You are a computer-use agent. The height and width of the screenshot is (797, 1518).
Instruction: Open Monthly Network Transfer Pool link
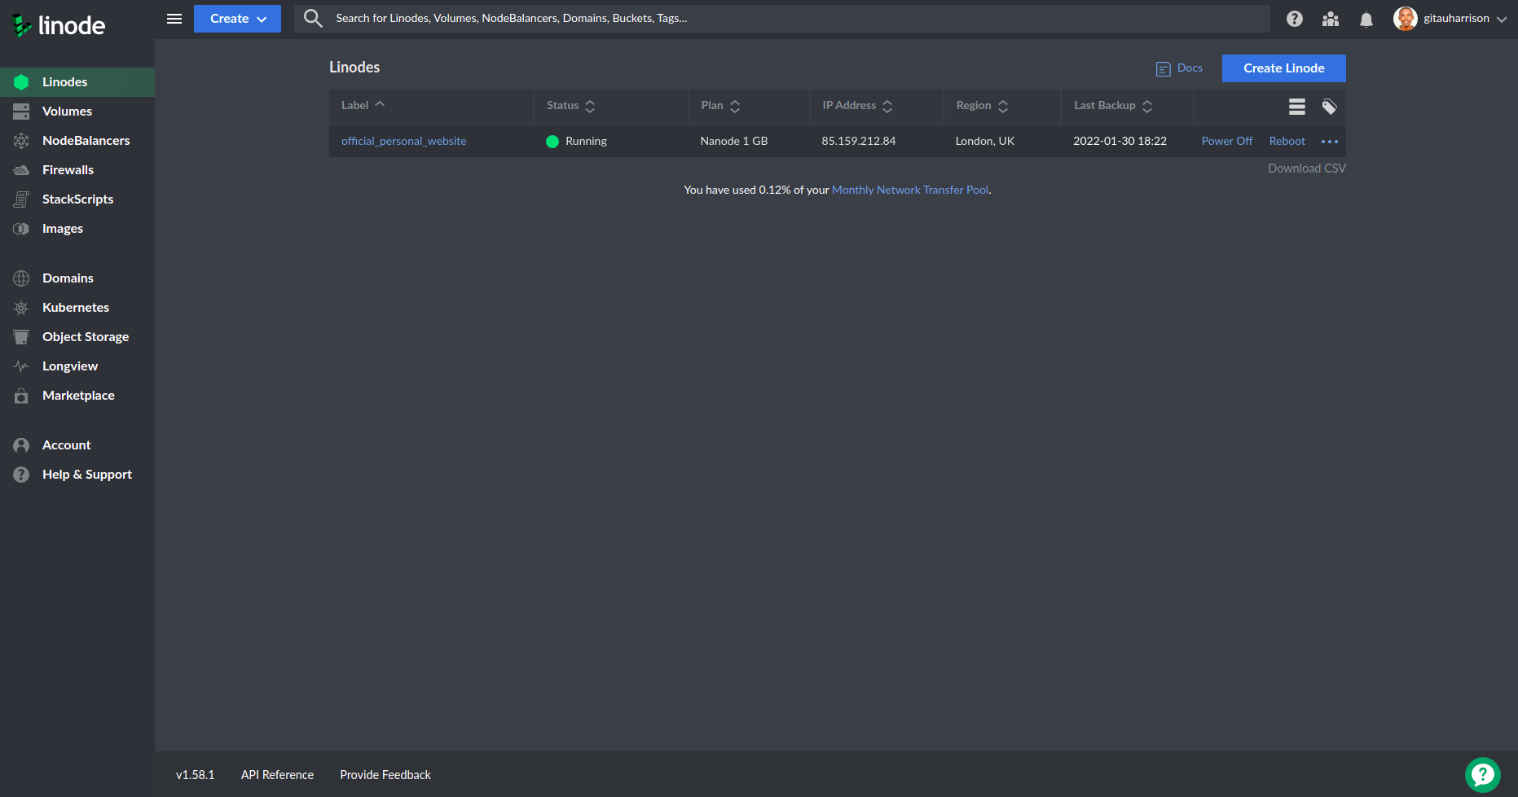(x=910, y=190)
